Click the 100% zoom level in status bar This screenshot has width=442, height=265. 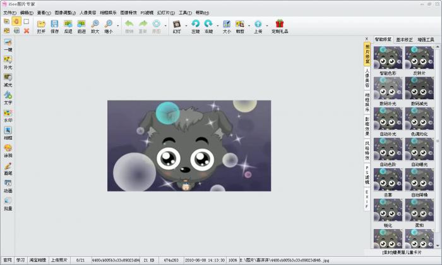click(x=232, y=260)
